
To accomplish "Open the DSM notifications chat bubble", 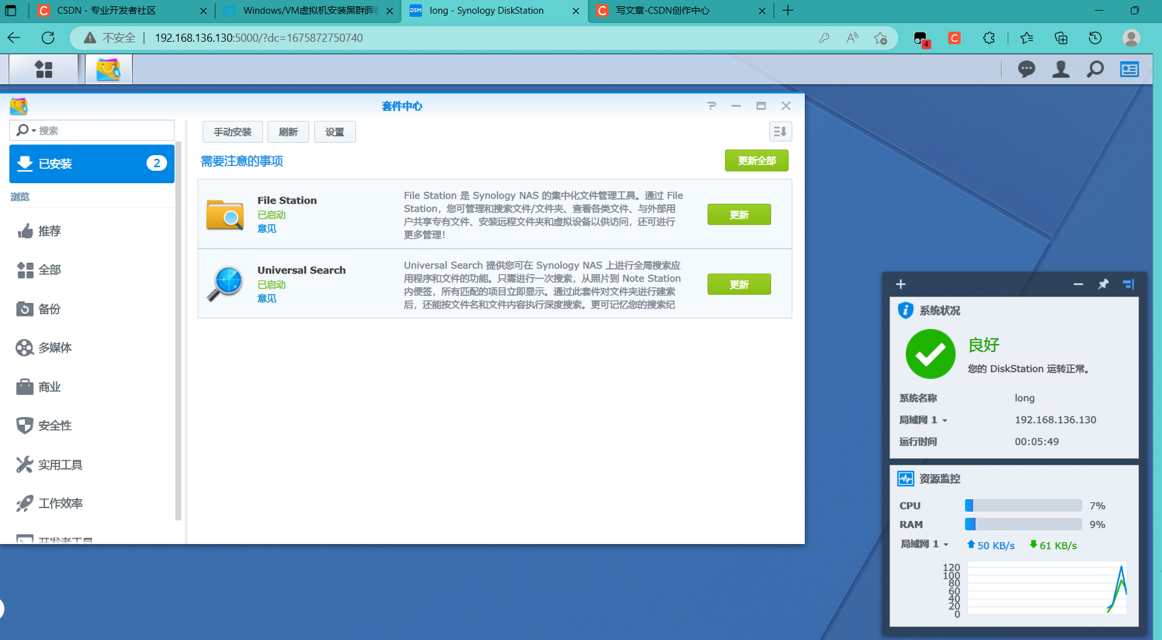I will (1026, 69).
